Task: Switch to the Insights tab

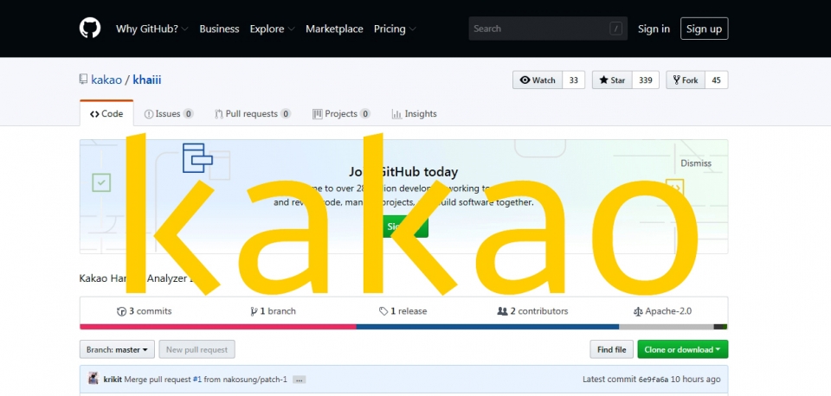Action: (x=415, y=113)
